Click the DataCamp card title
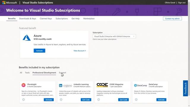 [153, 84]
